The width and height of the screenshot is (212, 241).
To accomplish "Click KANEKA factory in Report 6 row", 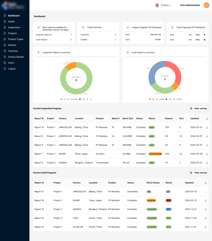I will point(63,163).
